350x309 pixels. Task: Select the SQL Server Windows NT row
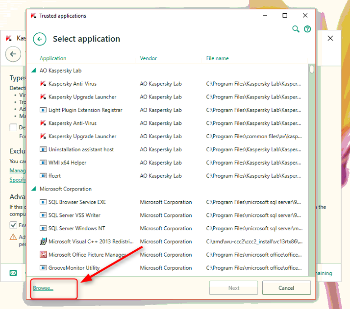tap(168, 228)
